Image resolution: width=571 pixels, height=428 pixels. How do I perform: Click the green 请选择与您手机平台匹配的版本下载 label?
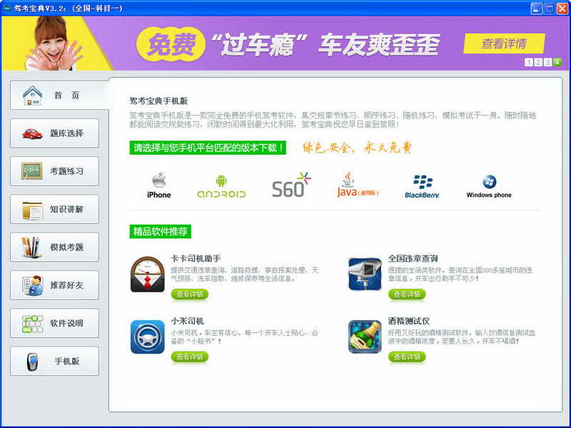pos(208,148)
